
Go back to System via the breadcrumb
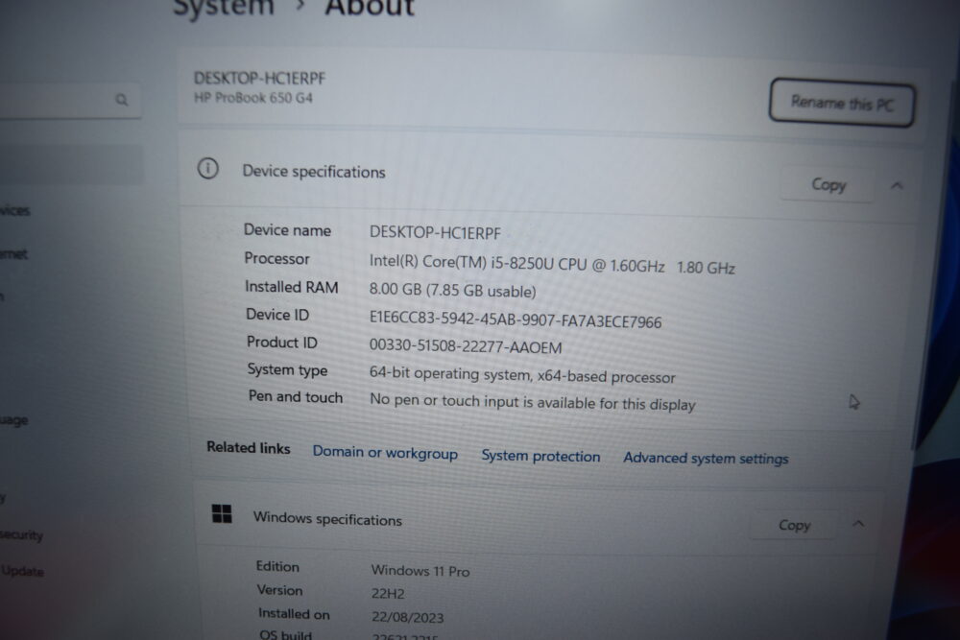[224, 8]
